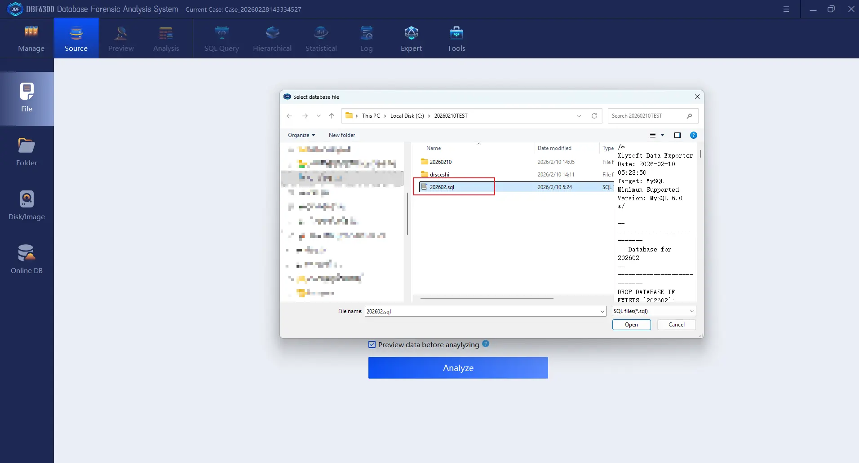The width and height of the screenshot is (859, 463).
Task: Uncheck Preview data before anaylizing
Action: click(x=372, y=344)
